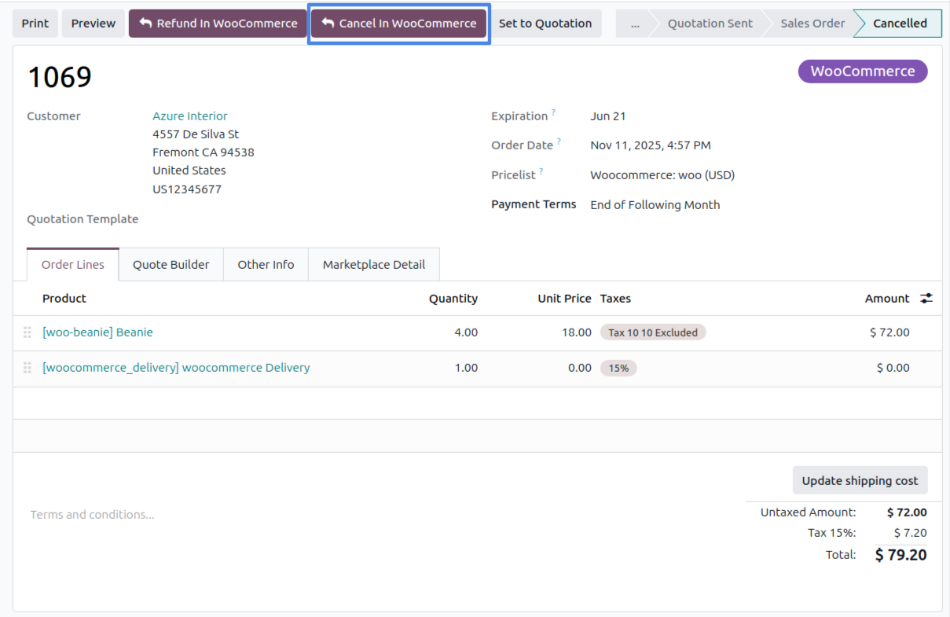Open the woocommerce Delivery product link
This screenshot has width=950, height=617.
176,368
